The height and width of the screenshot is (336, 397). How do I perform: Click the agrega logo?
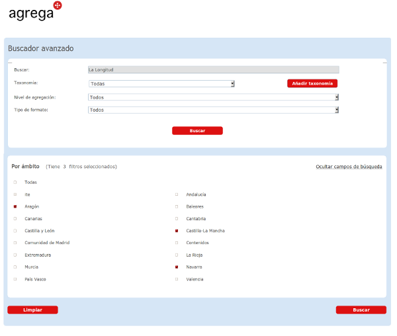(x=35, y=11)
